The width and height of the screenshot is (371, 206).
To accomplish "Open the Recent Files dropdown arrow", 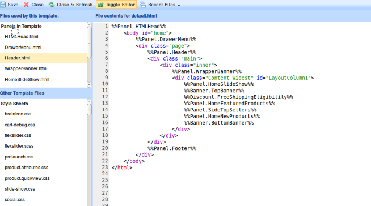I will [x=179, y=6].
